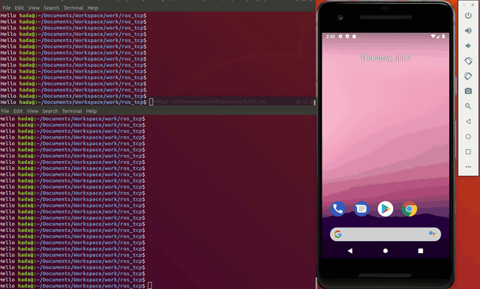
Task: Raise volume with emulator volume up icon
Action: 468,31
